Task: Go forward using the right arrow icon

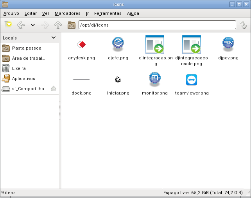Action: click(45, 25)
